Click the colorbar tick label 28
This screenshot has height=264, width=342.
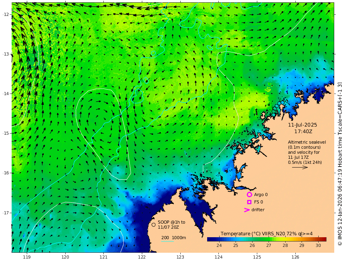coord(285,245)
